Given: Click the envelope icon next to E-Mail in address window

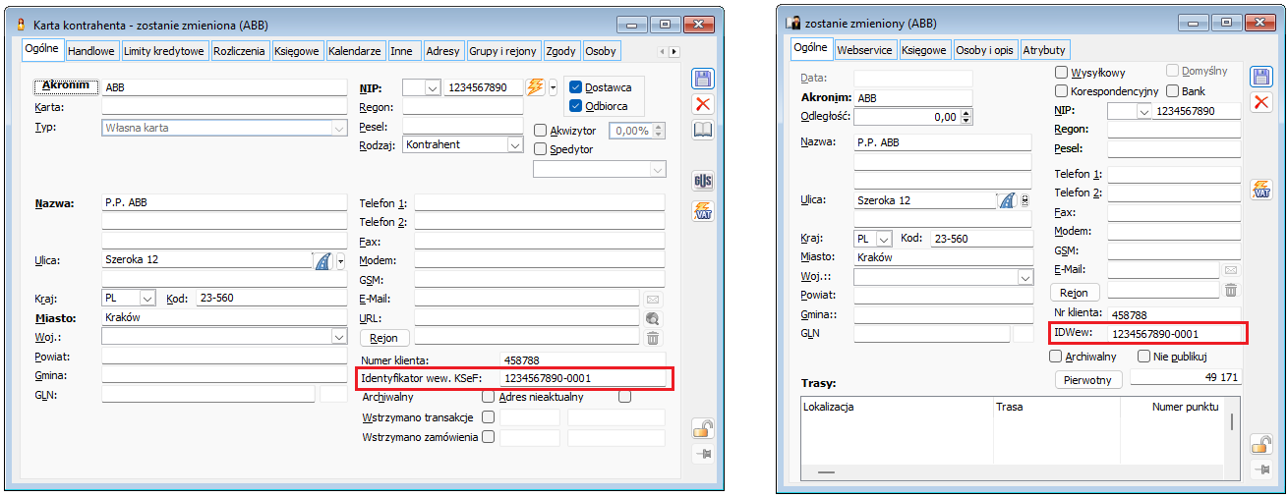Looking at the screenshot, I should coord(1230,270).
